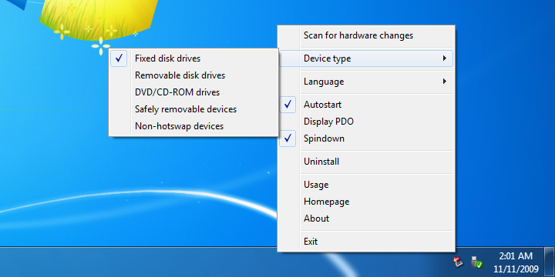Viewport: 555px width, 277px height.
Task: Choose Removable disk drives entry
Action: 193,75
